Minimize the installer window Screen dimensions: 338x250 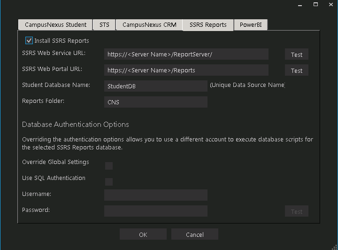300,5
